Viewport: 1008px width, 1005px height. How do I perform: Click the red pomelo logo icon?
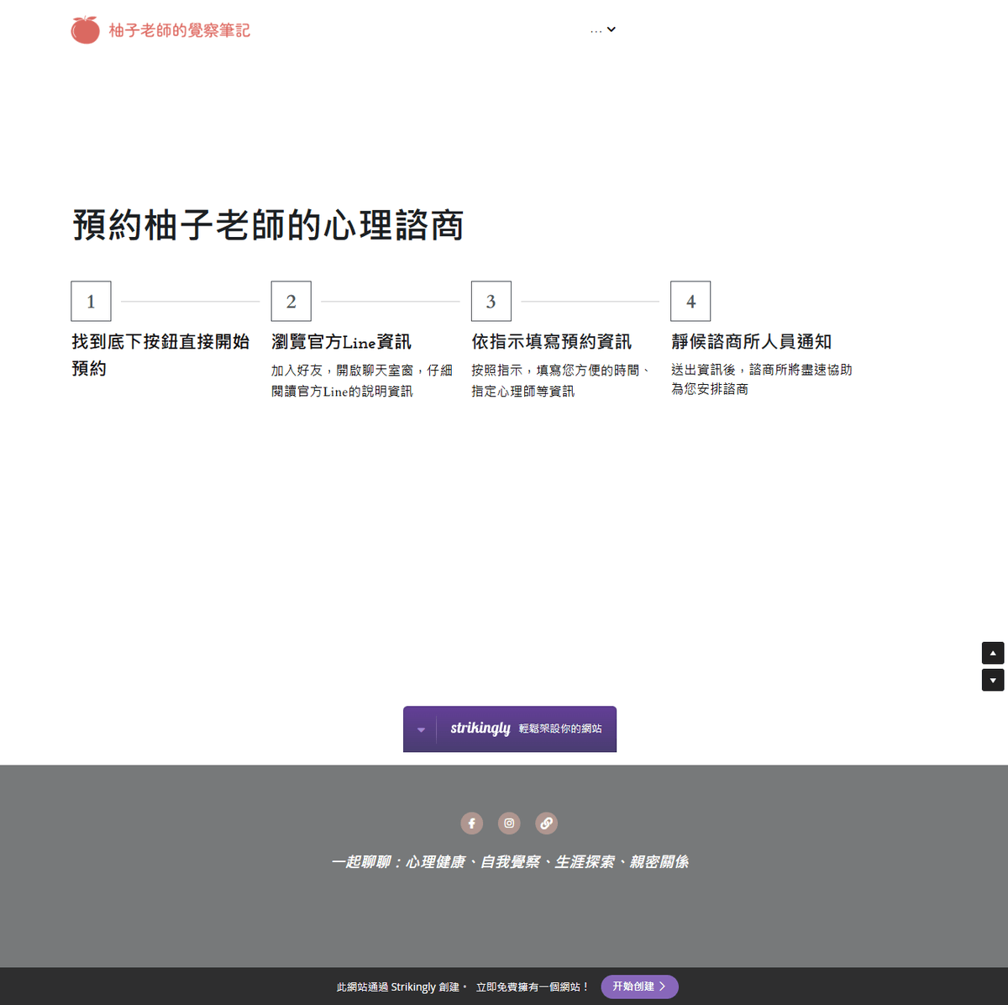(85, 29)
